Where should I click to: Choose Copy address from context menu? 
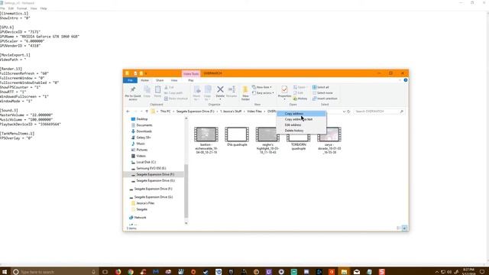[x=301, y=114]
